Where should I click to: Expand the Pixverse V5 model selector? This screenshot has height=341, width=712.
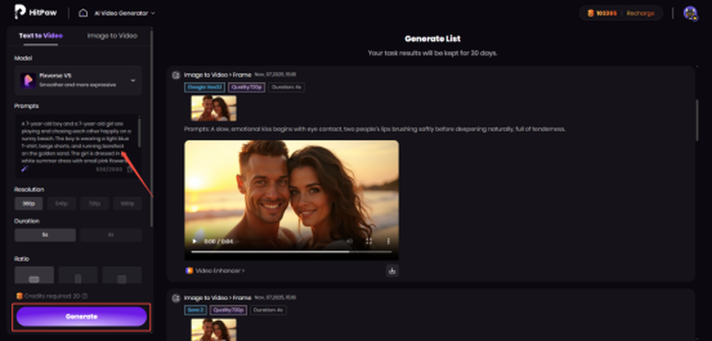pyautogui.click(x=78, y=80)
